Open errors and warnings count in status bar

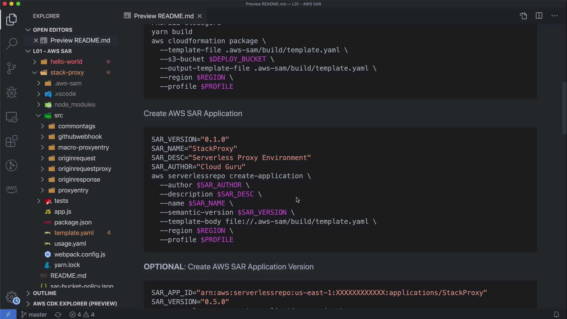(82, 315)
